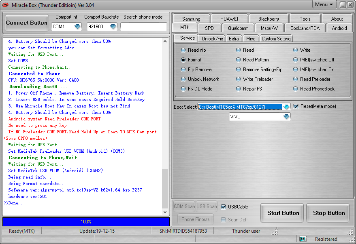Viewport: 356px width, 244px height.
Task: Select the Read PhoneBook radio option
Action: pos(314,89)
